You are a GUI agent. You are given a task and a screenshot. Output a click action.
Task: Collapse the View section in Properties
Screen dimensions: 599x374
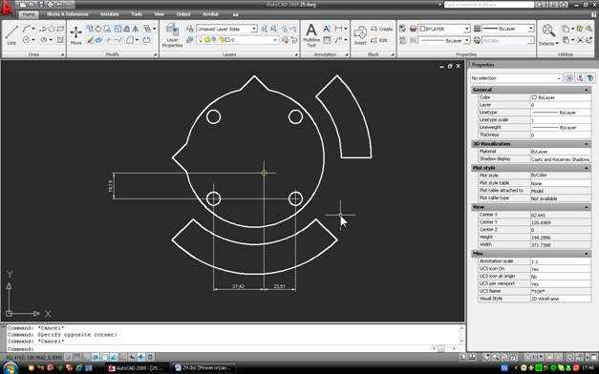click(x=587, y=207)
